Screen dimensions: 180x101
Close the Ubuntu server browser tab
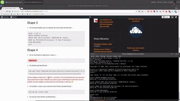(x=18, y=8)
